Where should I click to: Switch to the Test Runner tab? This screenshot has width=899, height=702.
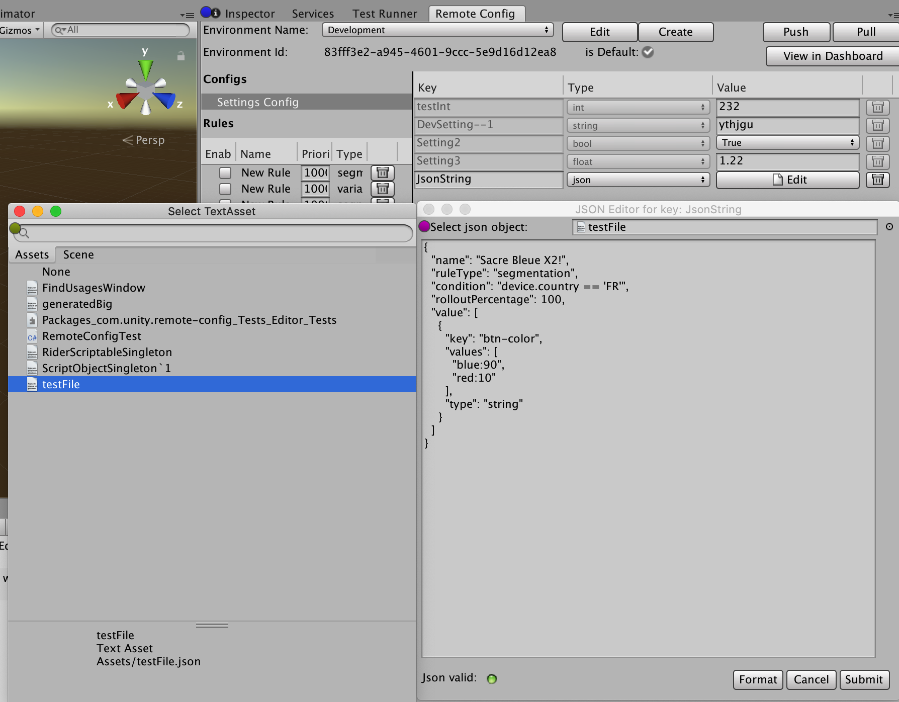[x=385, y=13]
